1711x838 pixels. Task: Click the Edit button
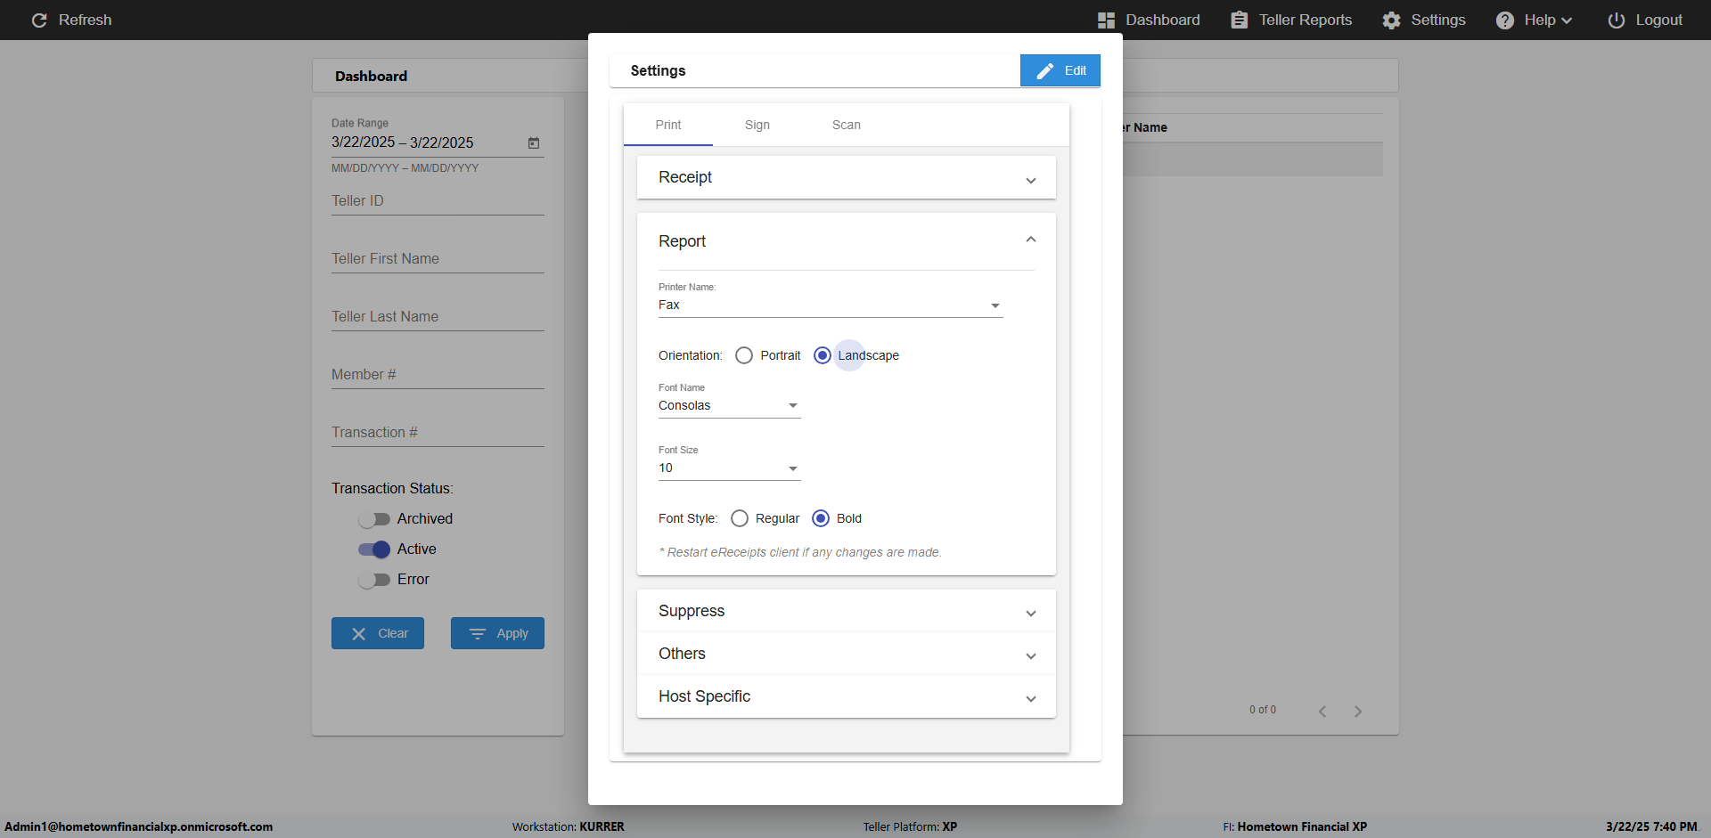1060,70
